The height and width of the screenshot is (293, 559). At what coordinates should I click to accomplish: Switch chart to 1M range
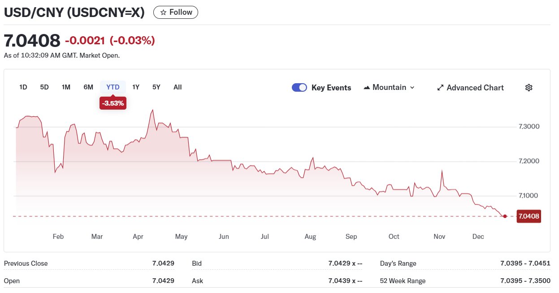(x=66, y=87)
